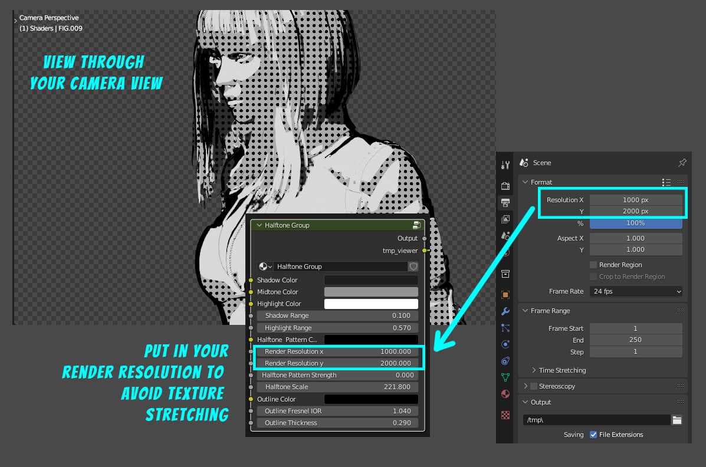Open the Material Properties sphere icon
The width and height of the screenshot is (706, 467).
(x=505, y=393)
